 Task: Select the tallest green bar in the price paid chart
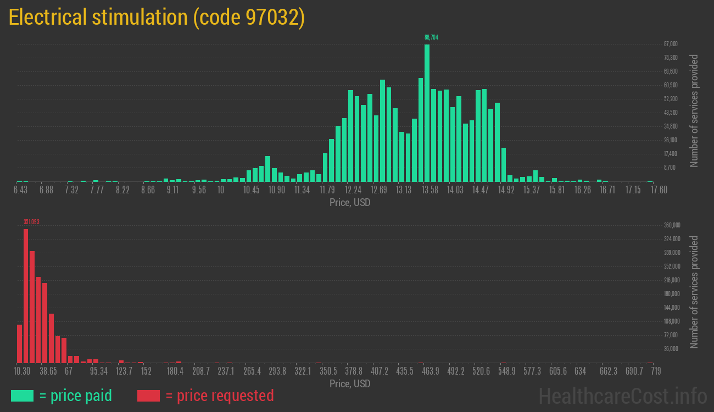click(x=427, y=113)
